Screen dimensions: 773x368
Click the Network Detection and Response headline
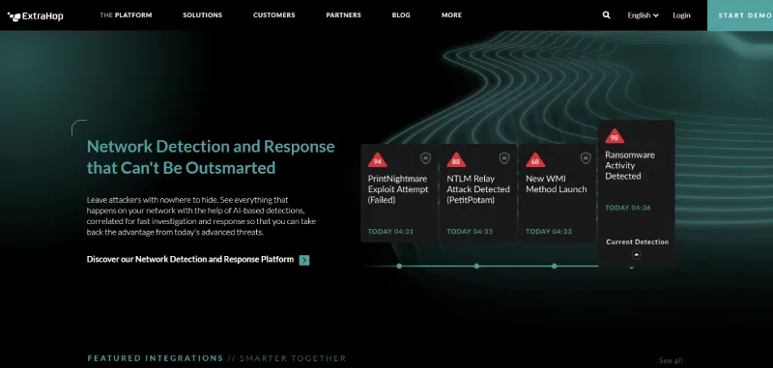click(x=211, y=157)
